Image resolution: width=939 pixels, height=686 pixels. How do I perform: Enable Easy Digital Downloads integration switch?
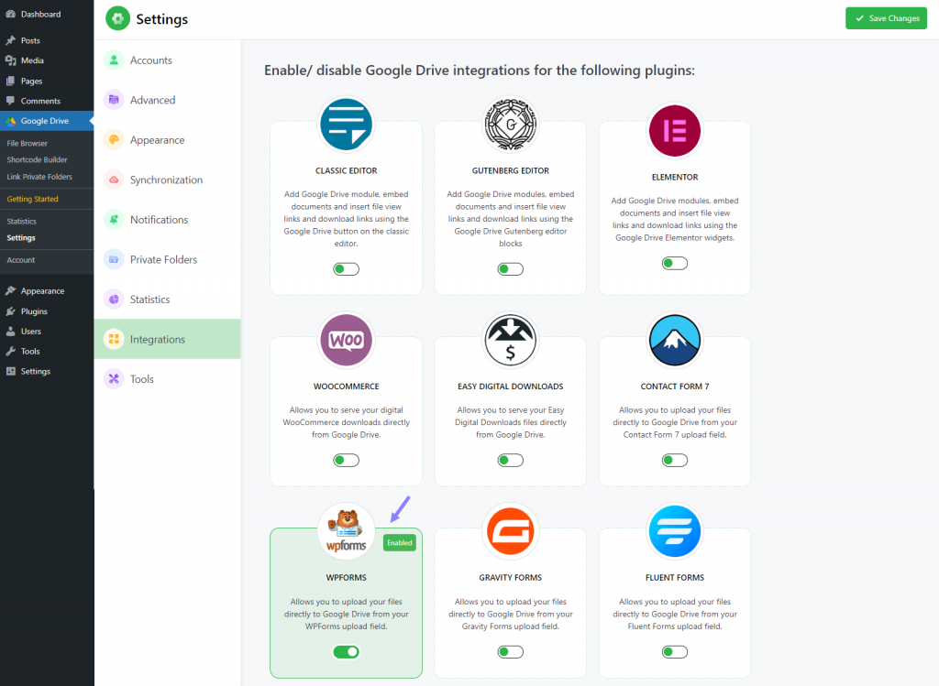point(510,460)
